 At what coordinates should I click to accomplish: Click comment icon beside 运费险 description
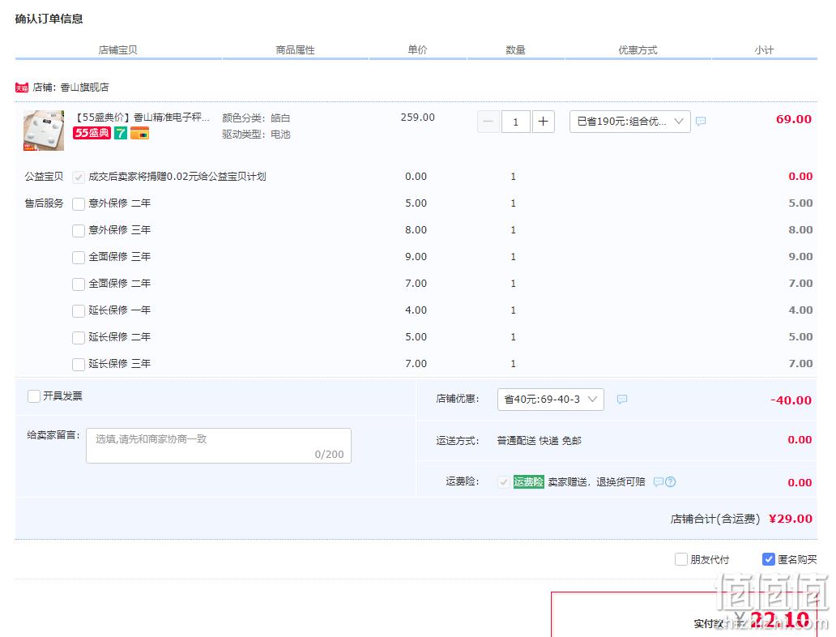pyautogui.click(x=659, y=481)
